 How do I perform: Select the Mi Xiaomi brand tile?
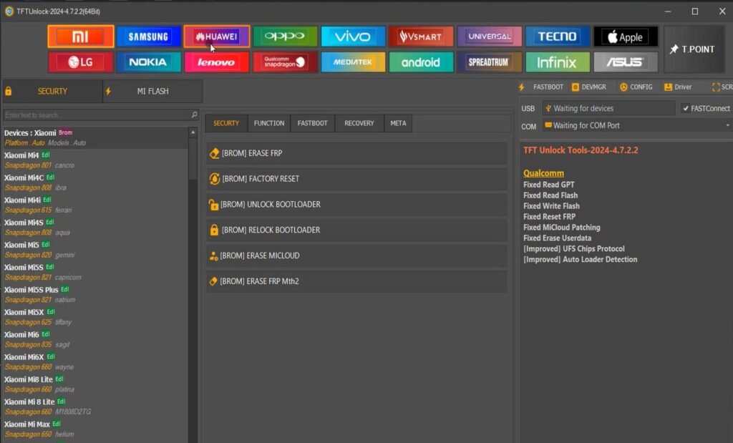tap(80, 36)
